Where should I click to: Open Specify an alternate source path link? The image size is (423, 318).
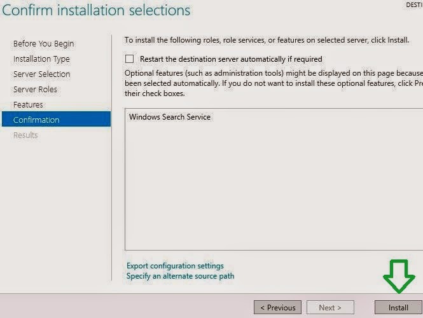click(180, 276)
